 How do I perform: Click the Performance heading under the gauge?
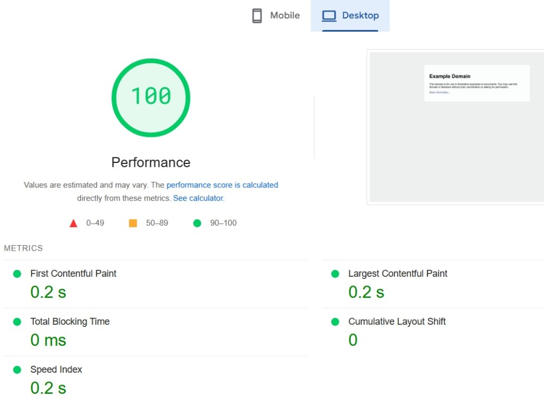pos(151,162)
